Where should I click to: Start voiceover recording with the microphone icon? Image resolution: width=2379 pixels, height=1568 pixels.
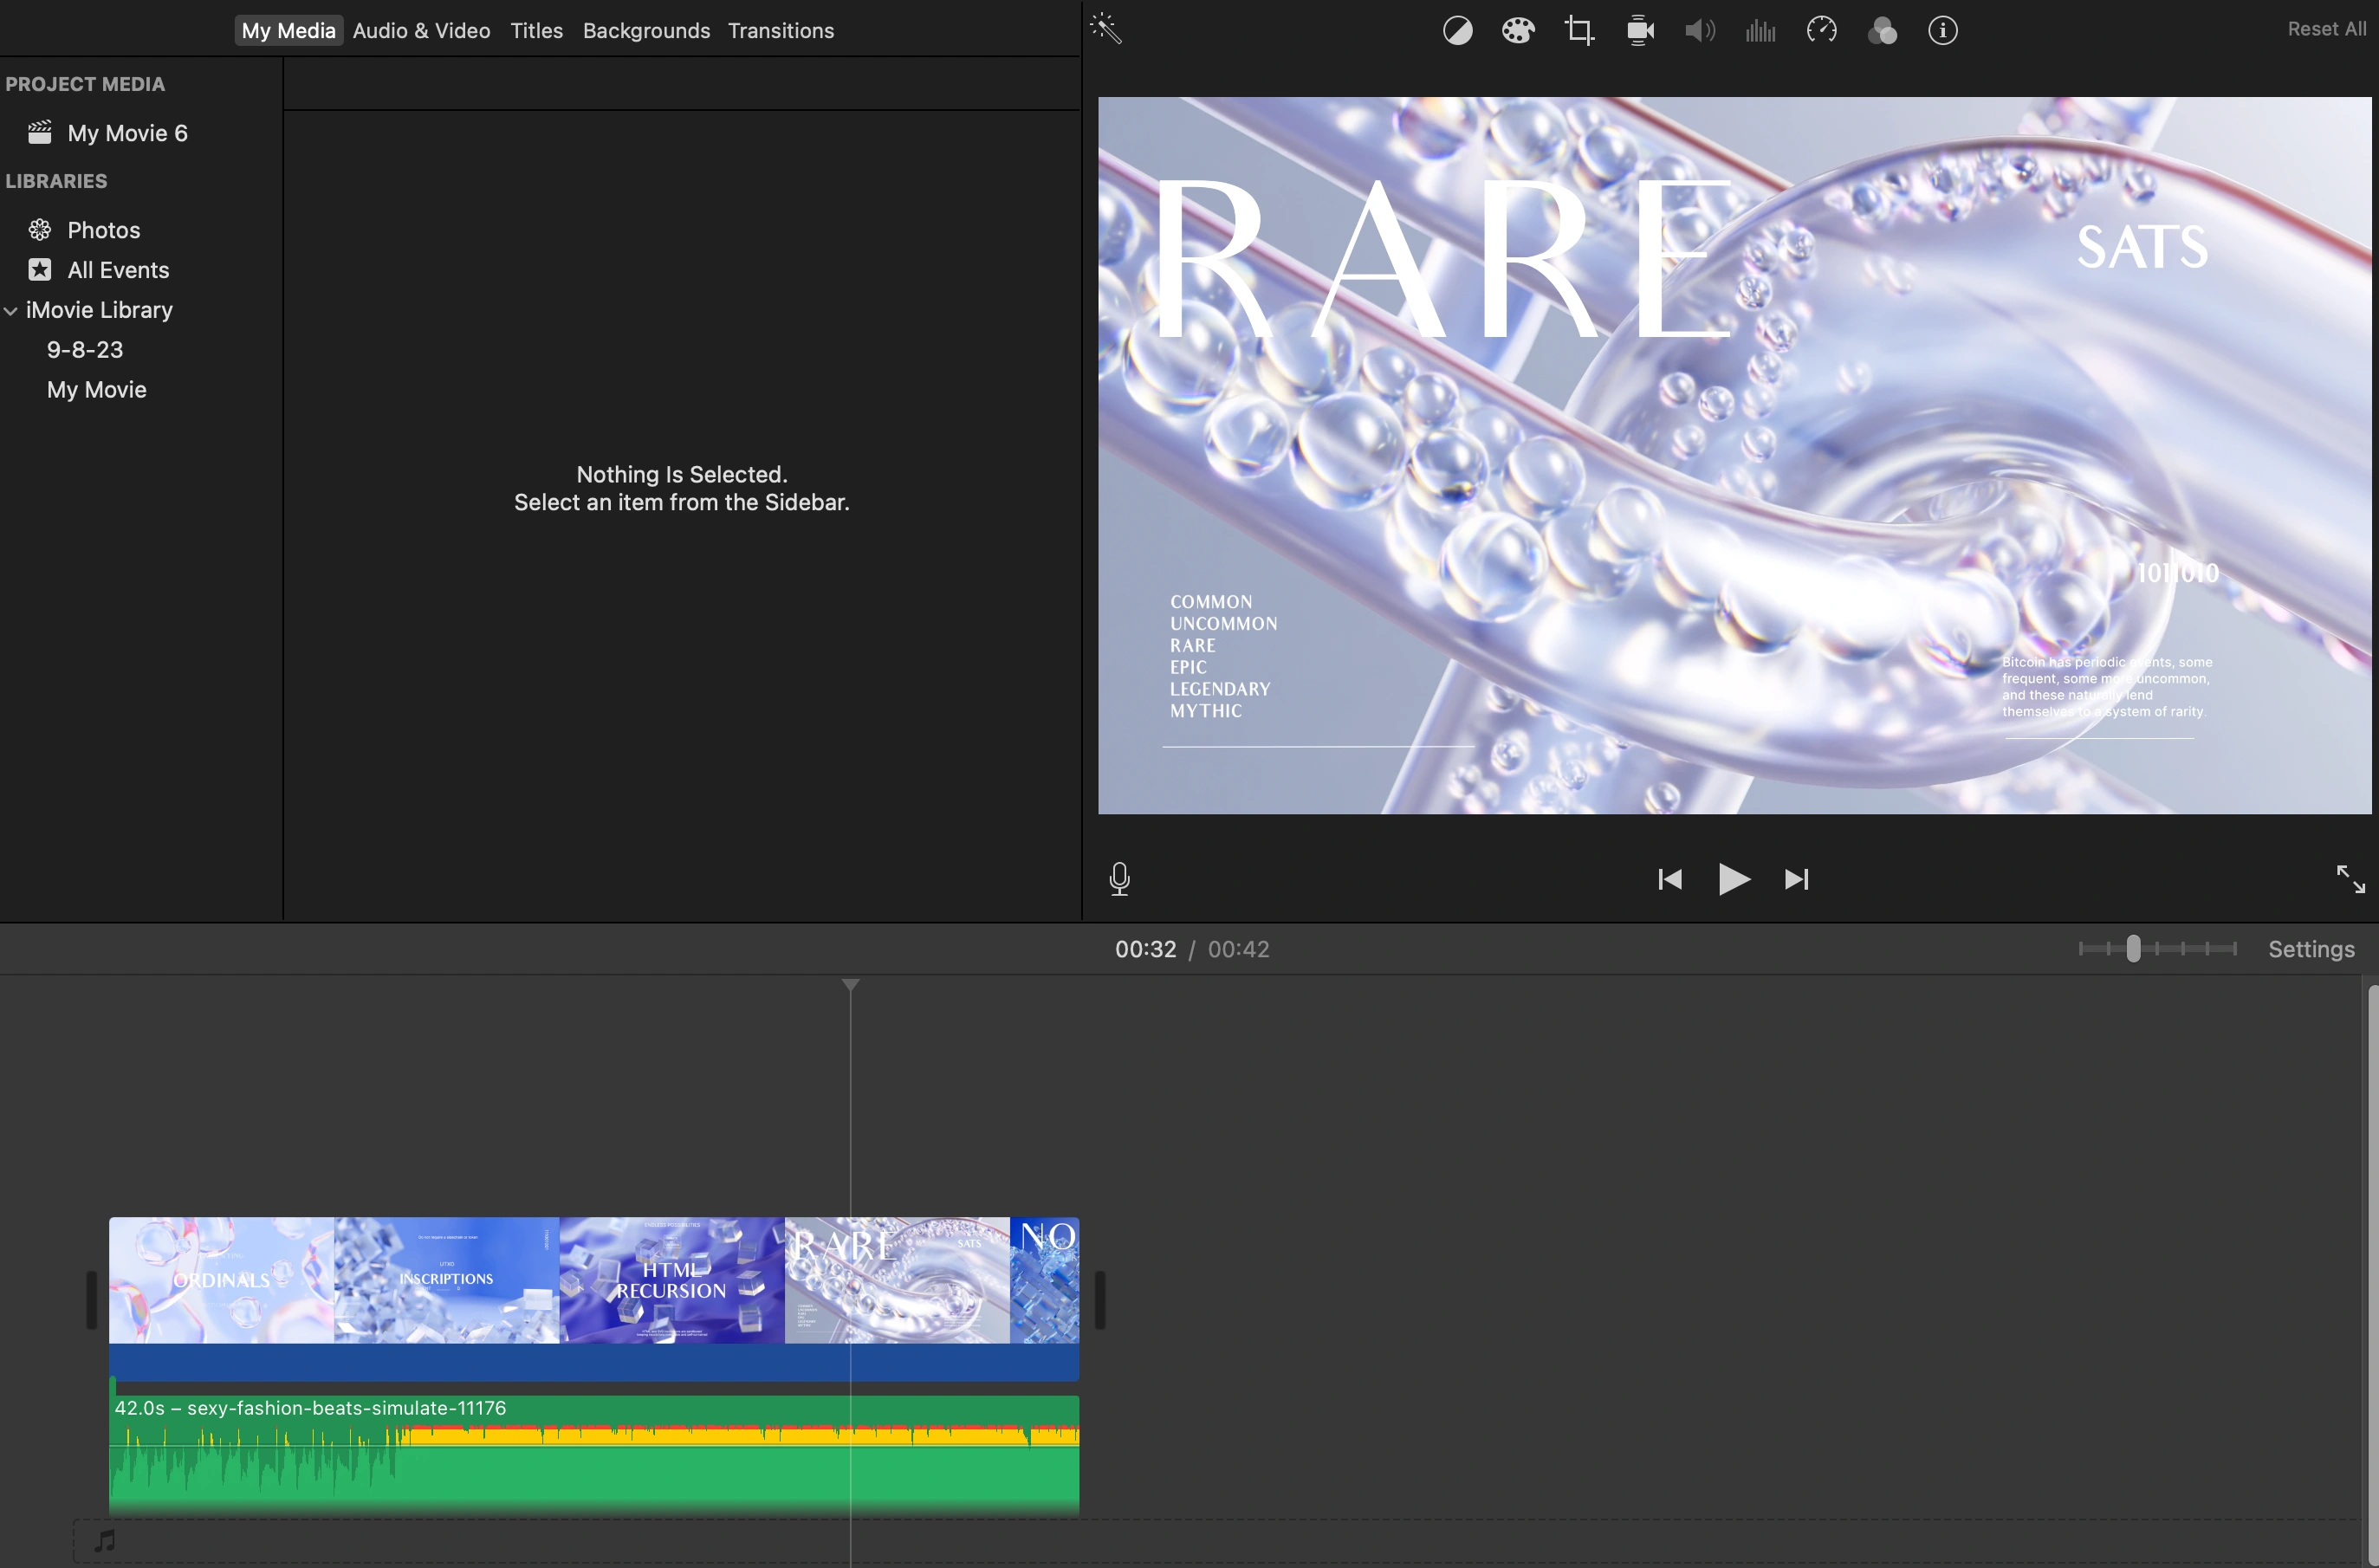pyautogui.click(x=1119, y=878)
